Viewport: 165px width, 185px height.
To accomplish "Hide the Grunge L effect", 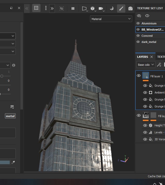I will click(x=145, y=106).
